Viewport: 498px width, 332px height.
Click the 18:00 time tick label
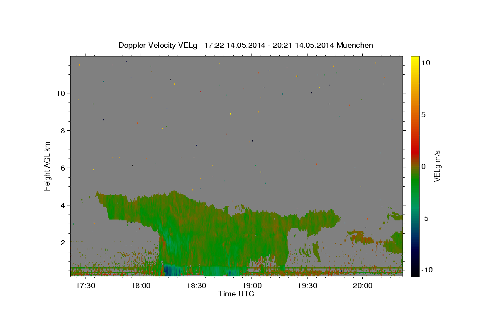141,286
